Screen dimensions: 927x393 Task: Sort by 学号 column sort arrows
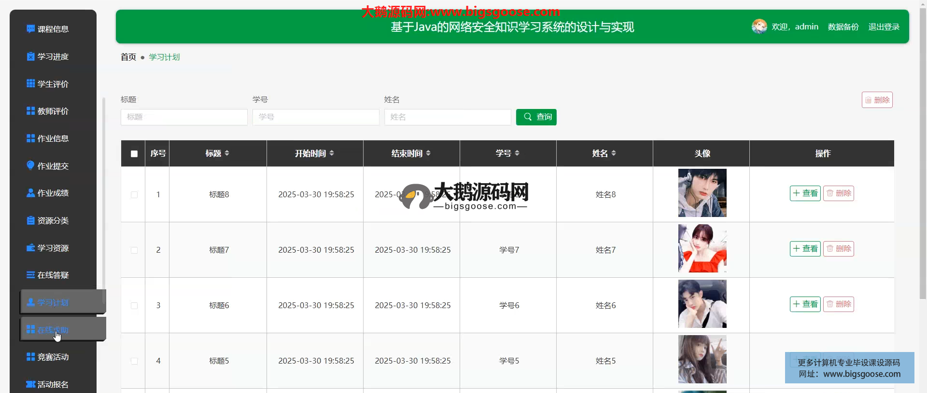[517, 153]
